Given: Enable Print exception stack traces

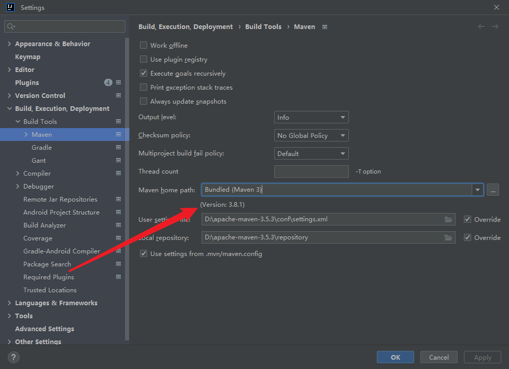Looking at the screenshot, I should click(144, 87).
